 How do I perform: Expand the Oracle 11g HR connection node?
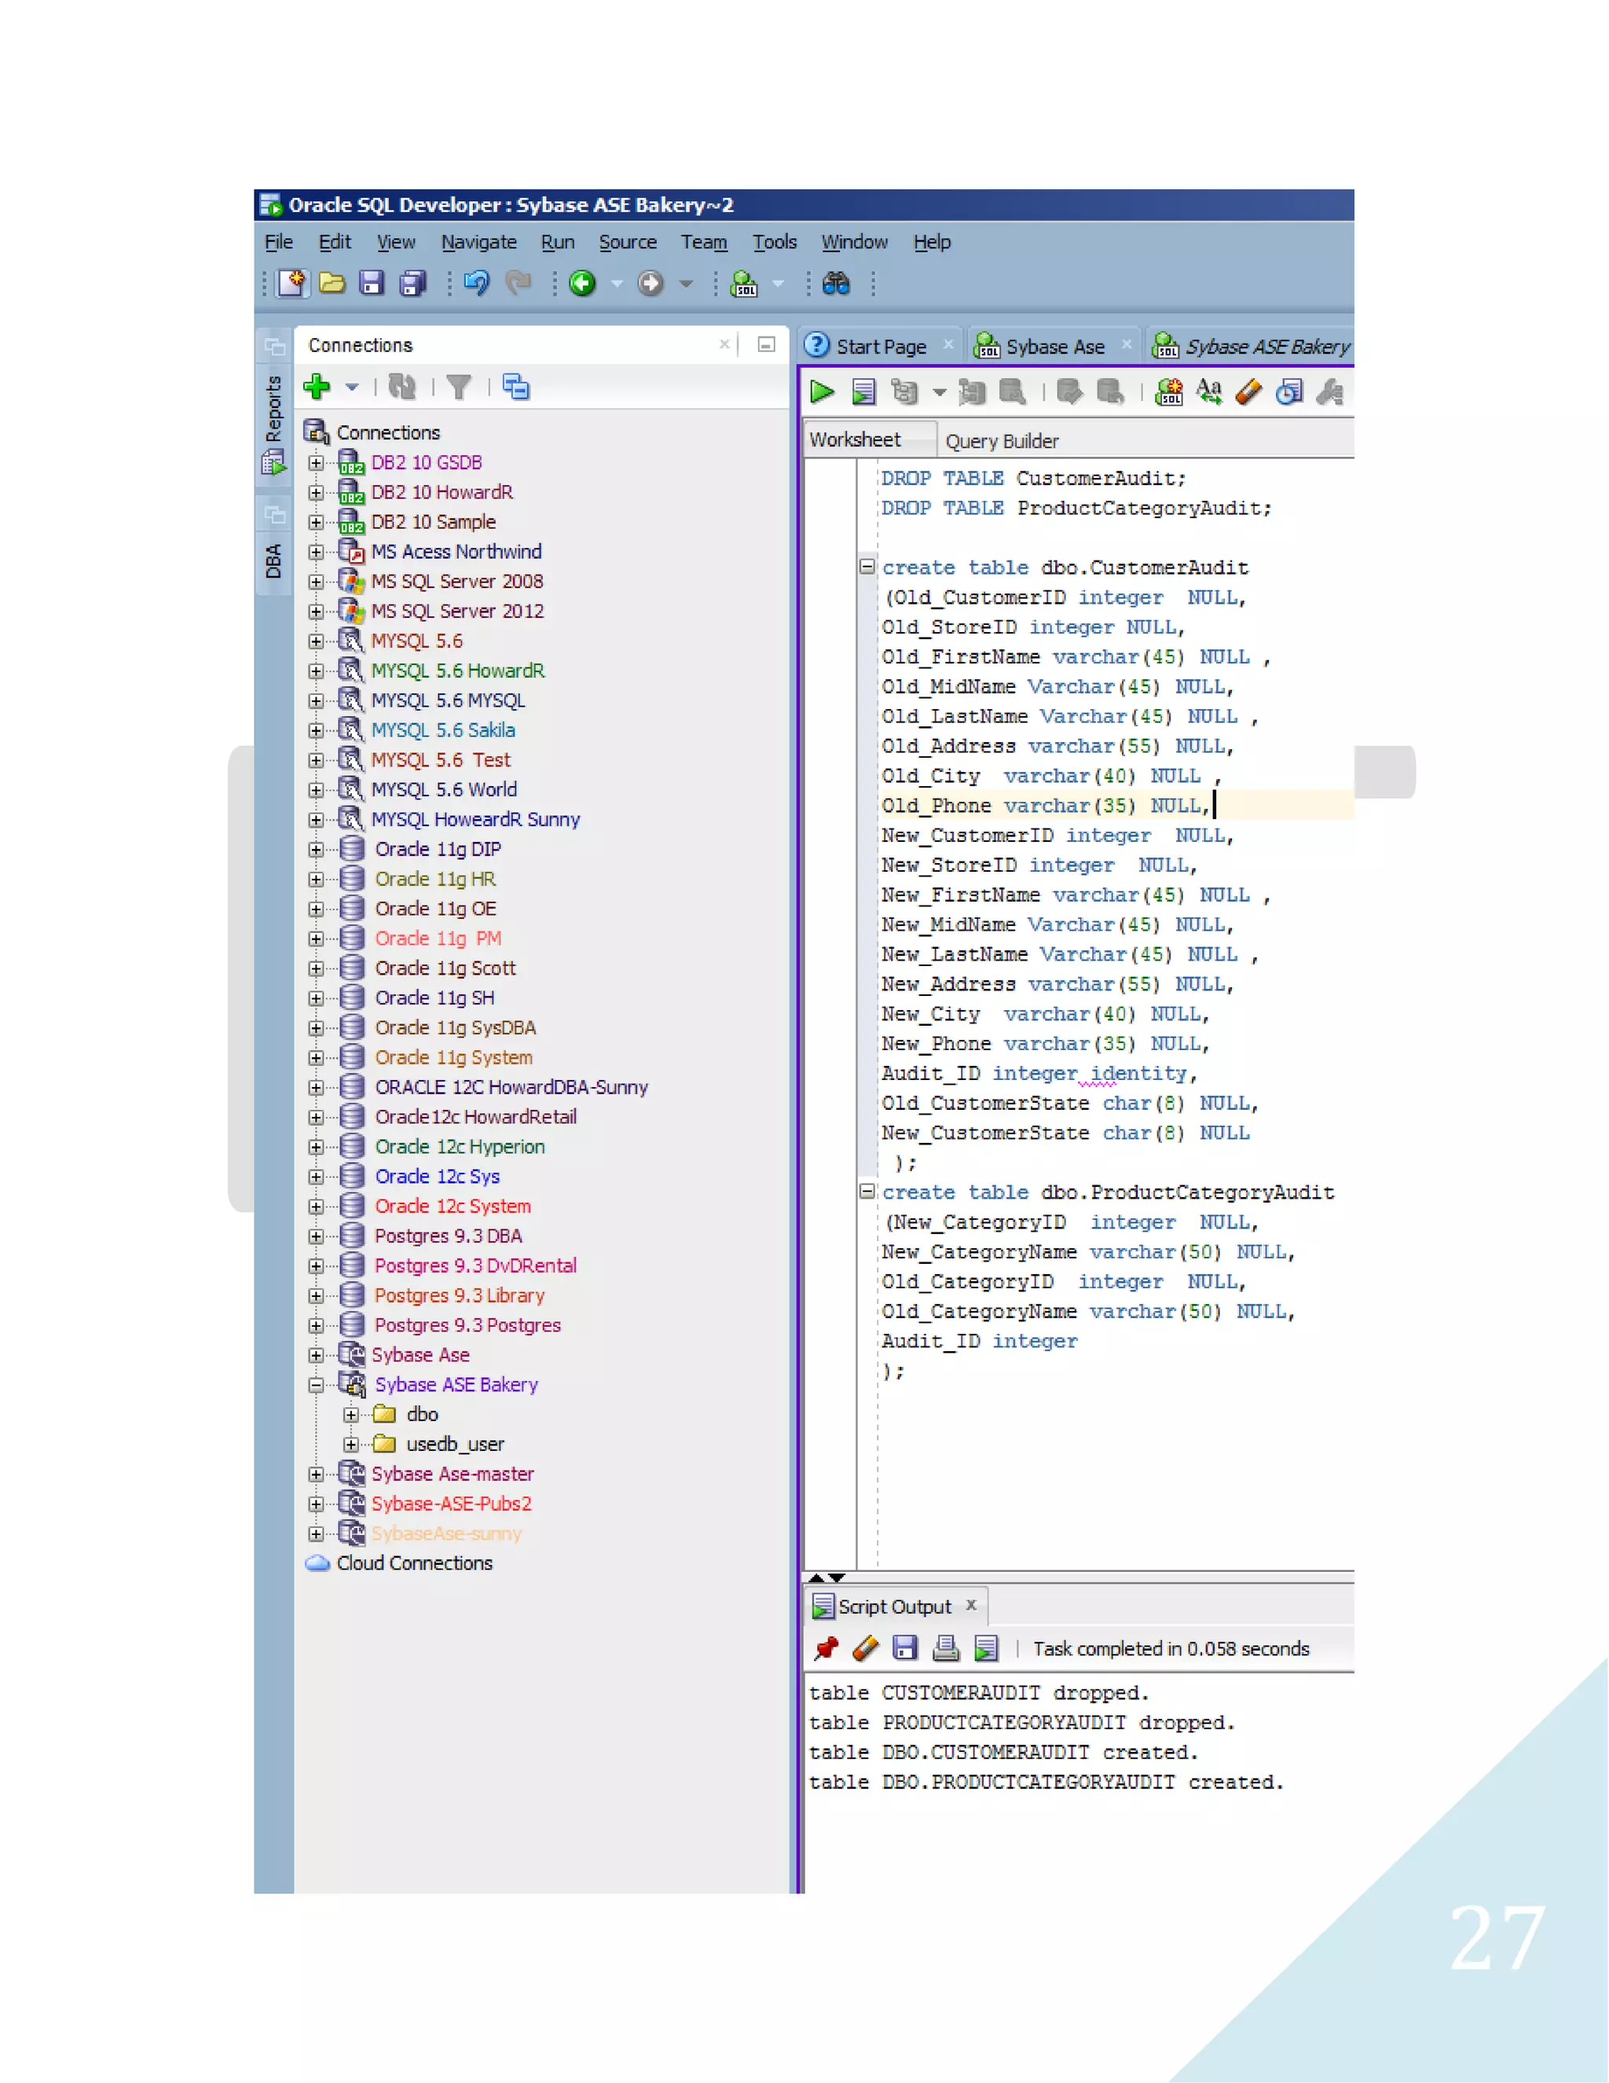316,880
